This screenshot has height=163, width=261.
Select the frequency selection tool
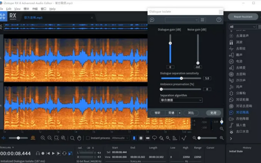coord(148,138)
